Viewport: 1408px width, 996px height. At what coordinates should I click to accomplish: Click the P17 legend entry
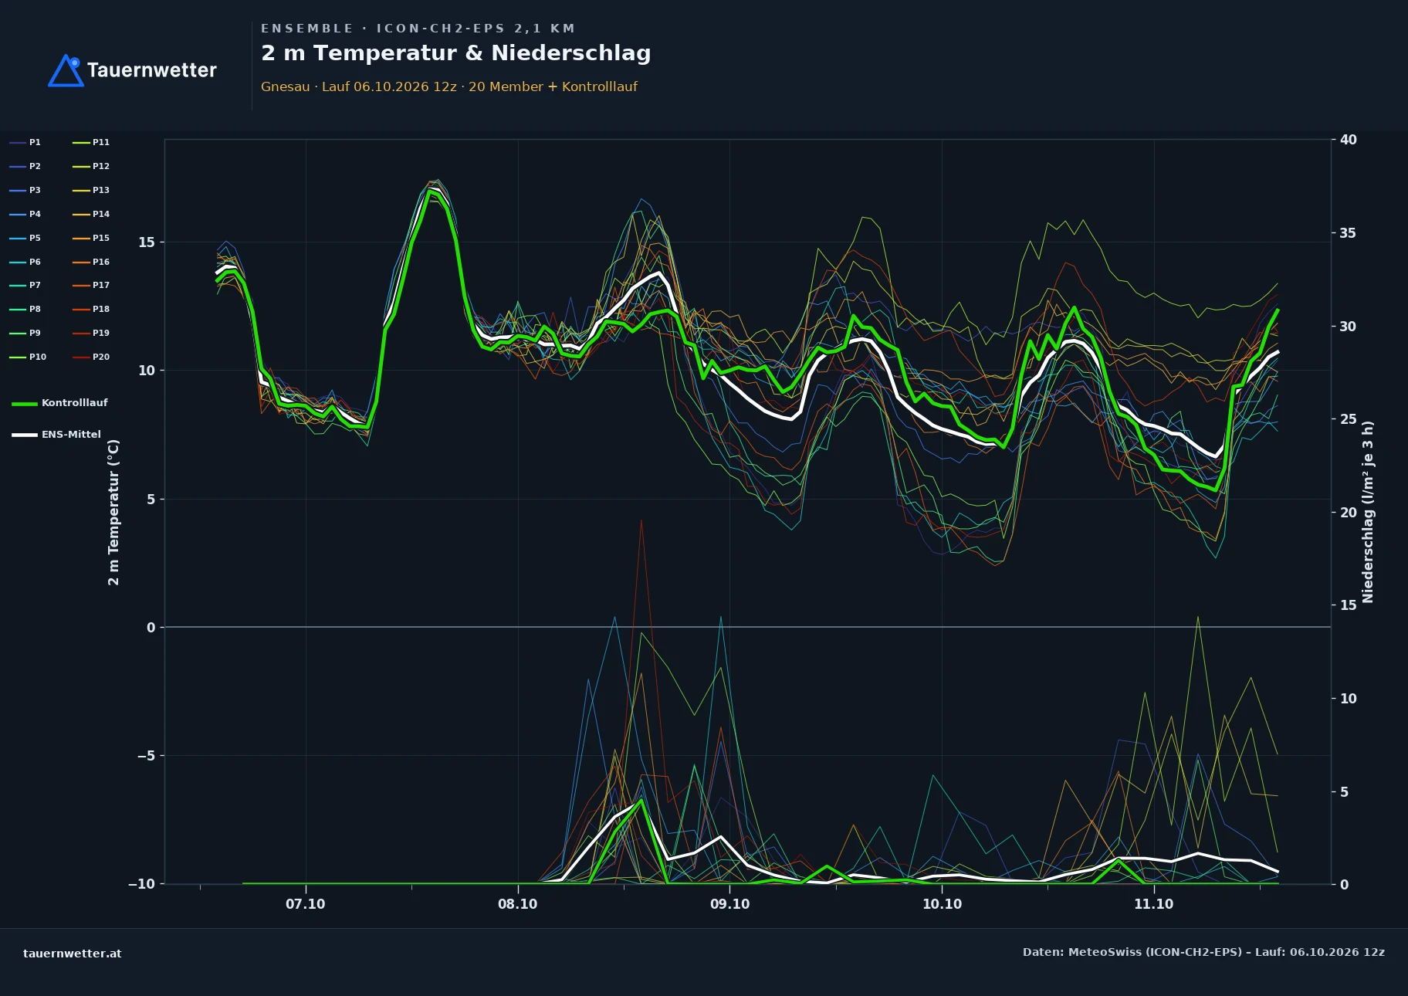pos(91,285)
